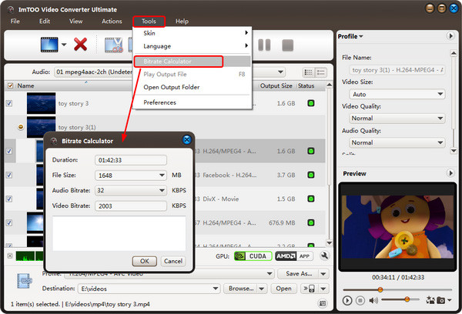Image resolution: width=462 pixels, height=314 pixels.
Task: Open the Audio Bitrate dropdown
Action: (162, 190)
